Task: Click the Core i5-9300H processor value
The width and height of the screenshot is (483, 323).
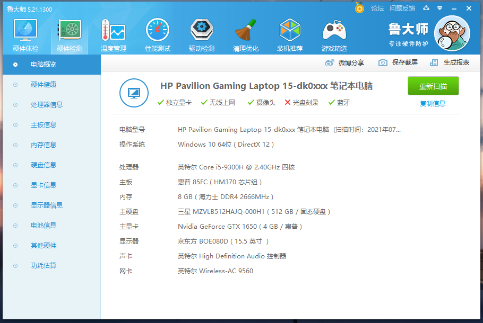Action: [x=236, y=167]
